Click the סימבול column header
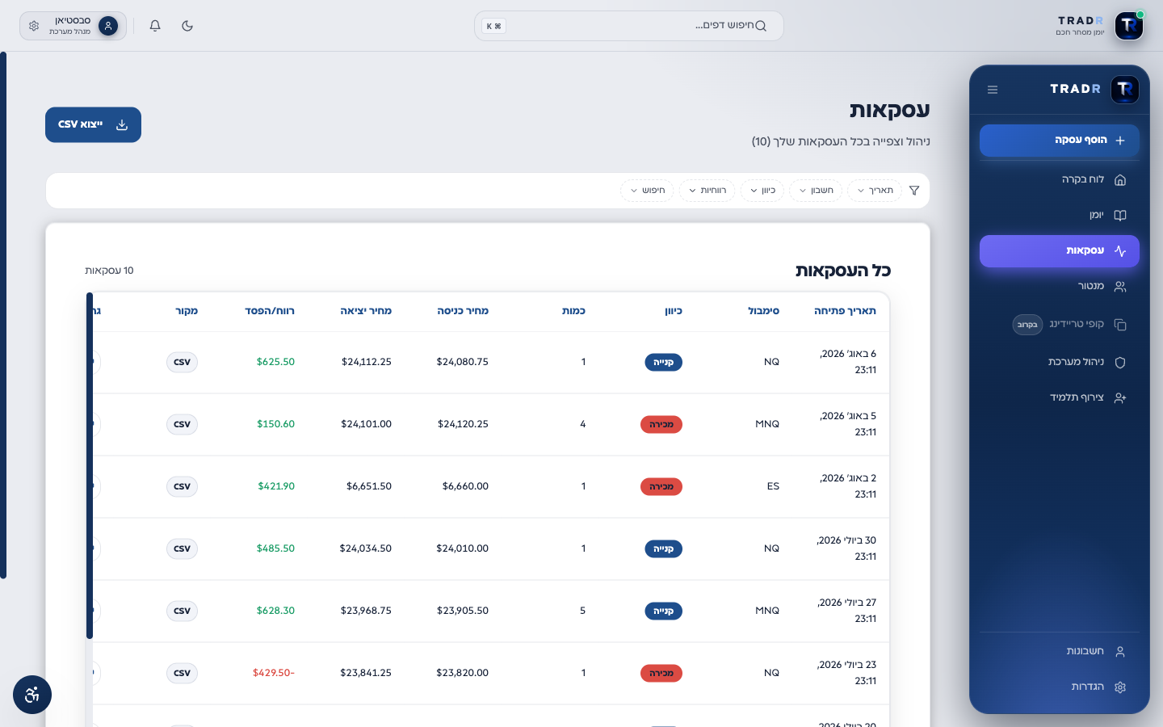 [763, 311]
